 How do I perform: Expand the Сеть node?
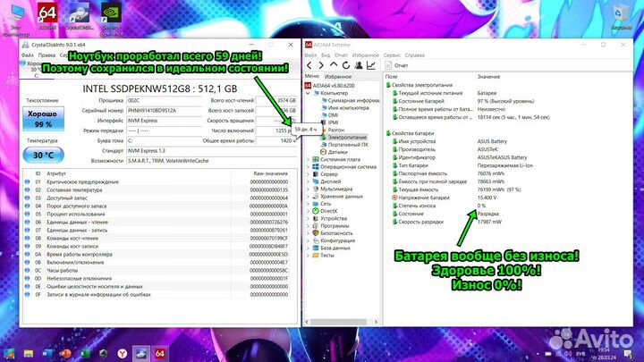click(308, 204)
